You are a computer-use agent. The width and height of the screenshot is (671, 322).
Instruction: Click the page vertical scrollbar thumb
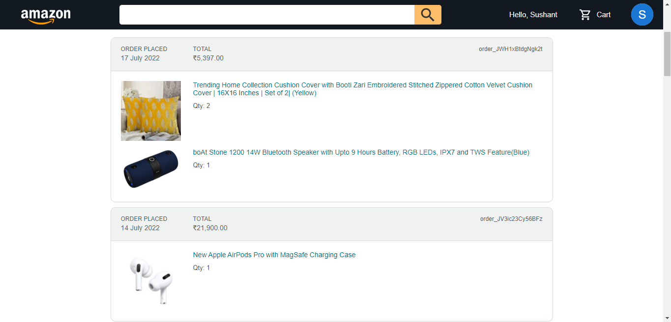pyautogui.click(x=667, y=54)
